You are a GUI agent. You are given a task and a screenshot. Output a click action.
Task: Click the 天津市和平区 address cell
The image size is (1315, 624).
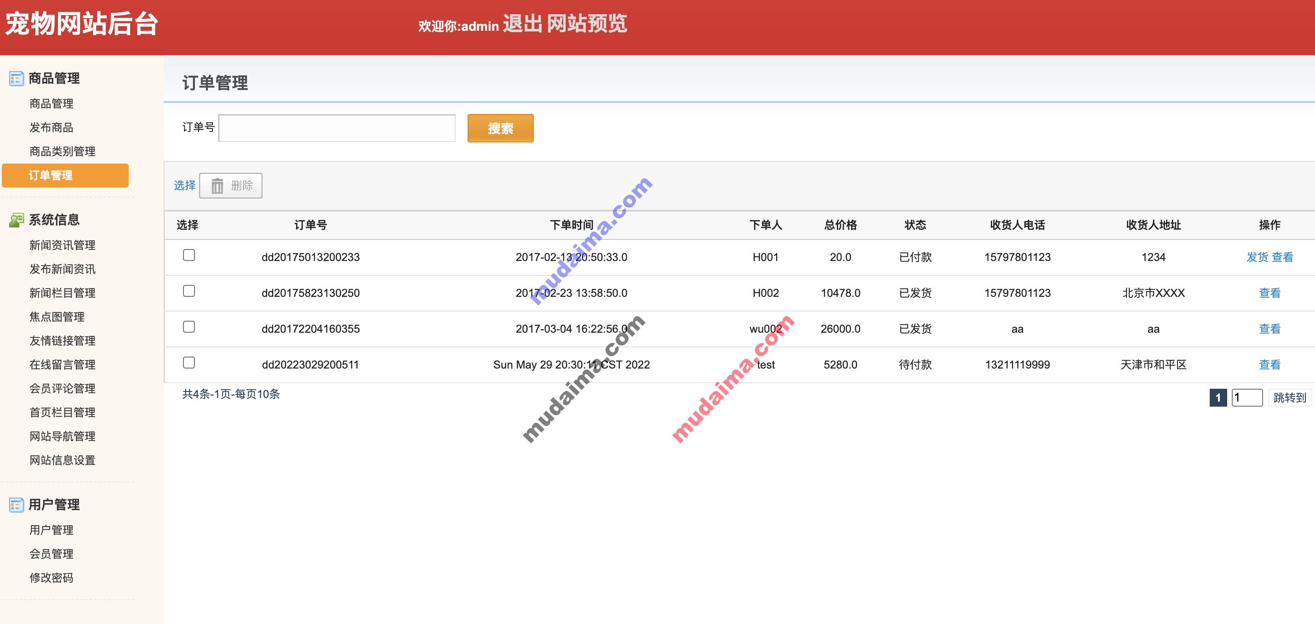point(1153,365)
